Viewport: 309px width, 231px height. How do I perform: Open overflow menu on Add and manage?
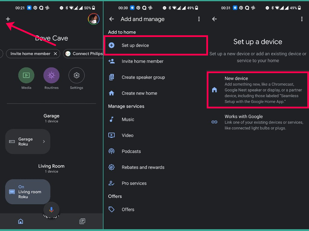pyautogui.click(x=199, y=19)
